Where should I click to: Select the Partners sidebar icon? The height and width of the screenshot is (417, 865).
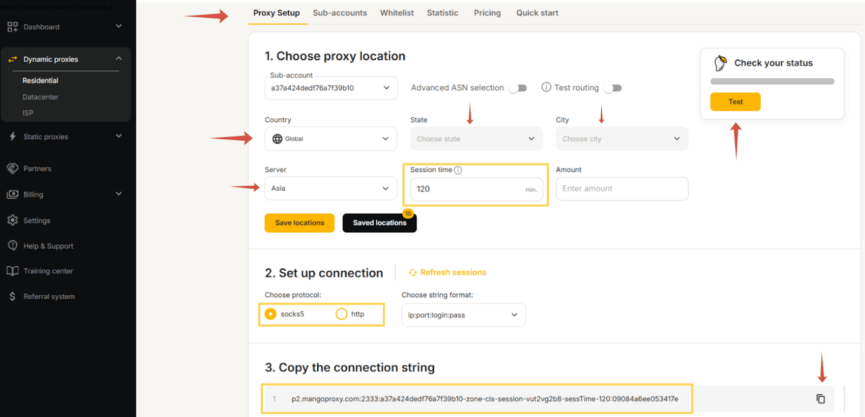click(12, 168)
